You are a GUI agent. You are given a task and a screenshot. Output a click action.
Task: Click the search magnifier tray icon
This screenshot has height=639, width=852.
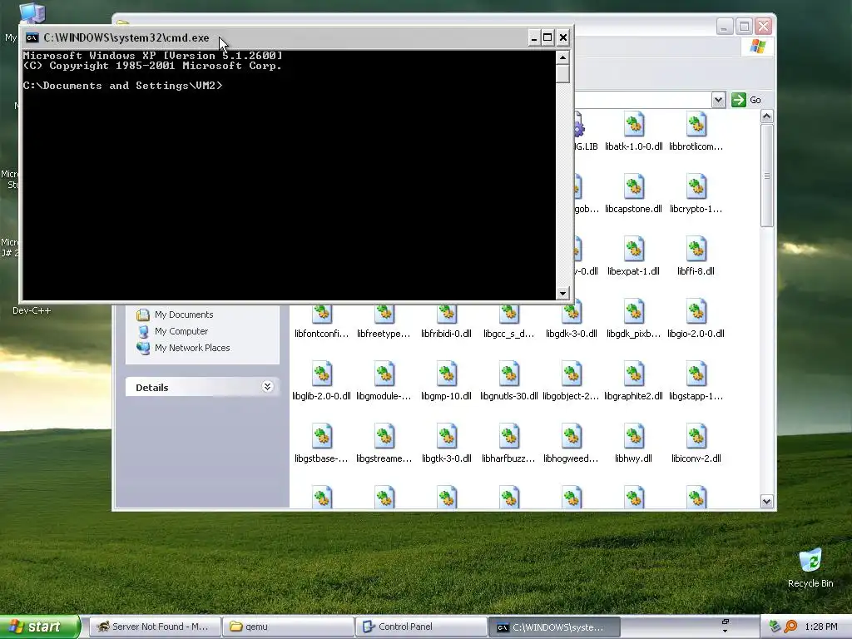[x=790, y=627]
